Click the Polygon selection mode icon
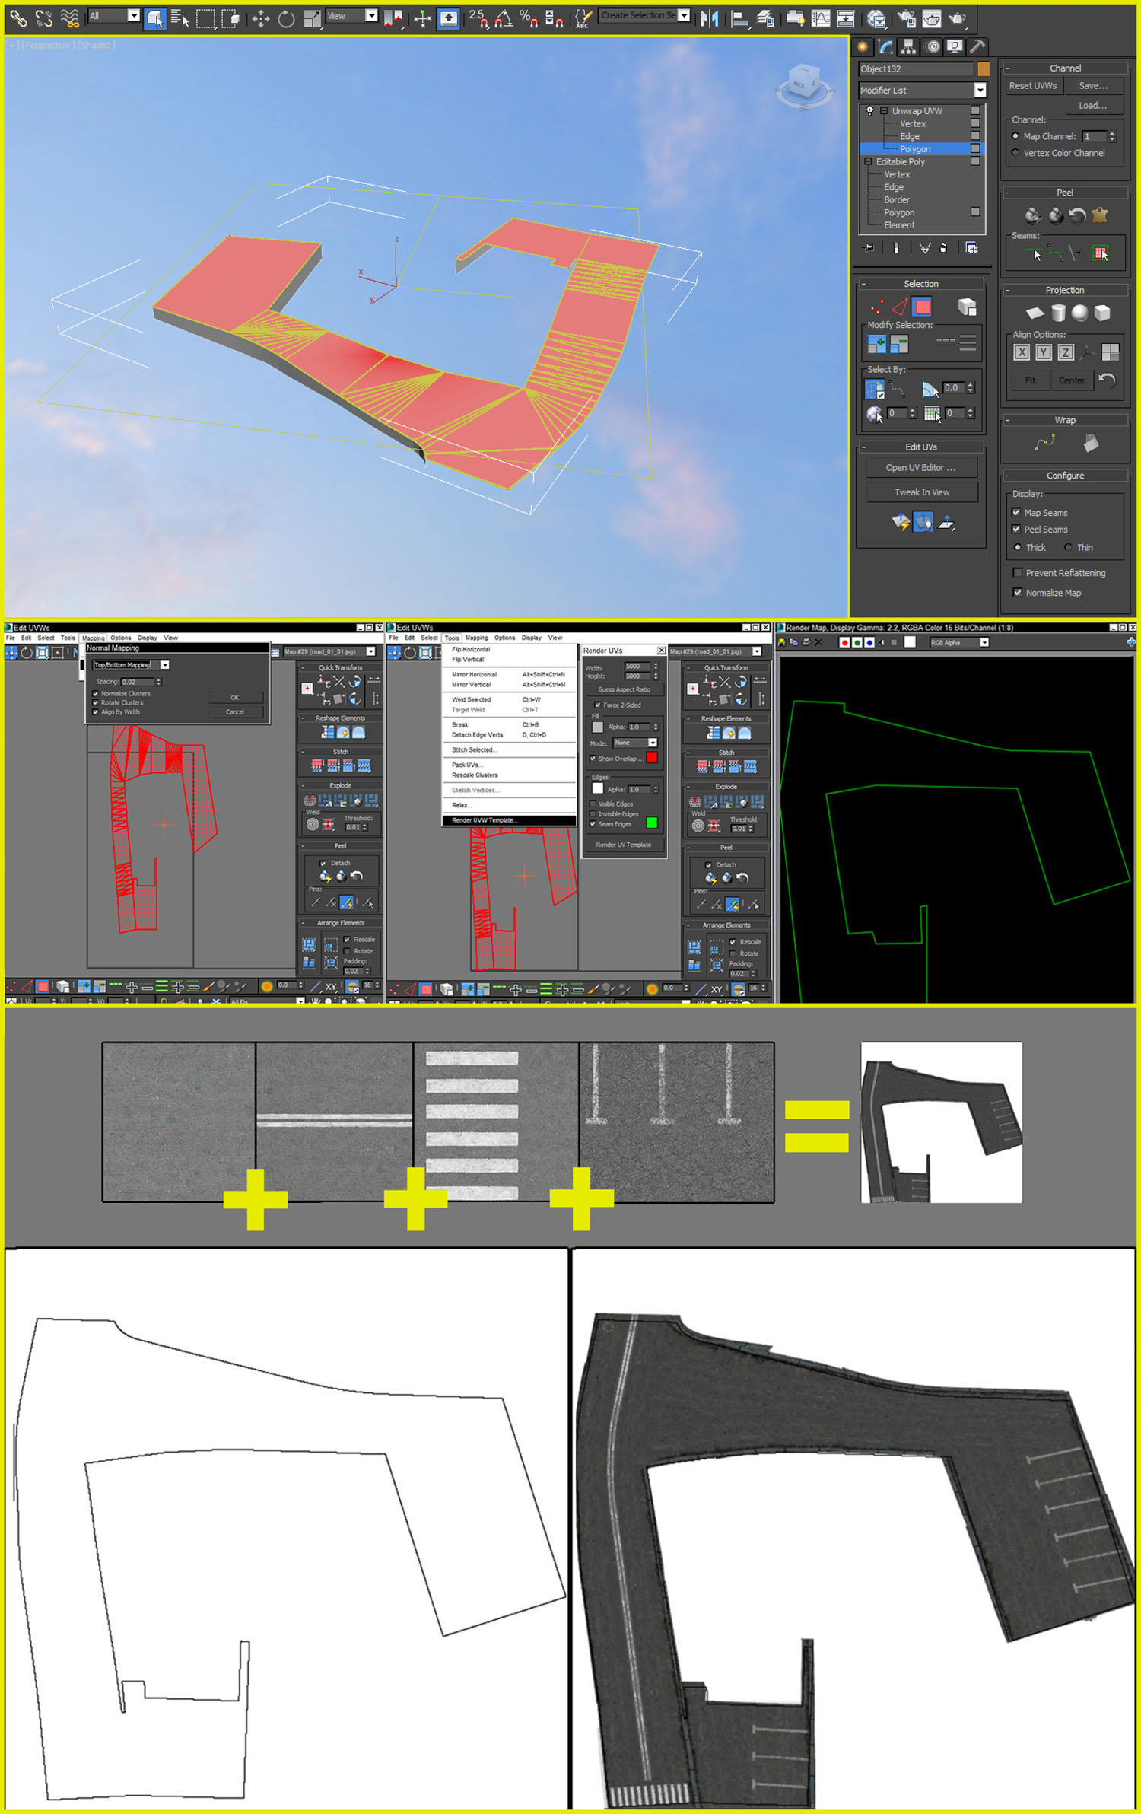The width and height of the screenshot is (1141, 1814). [922, 307]
